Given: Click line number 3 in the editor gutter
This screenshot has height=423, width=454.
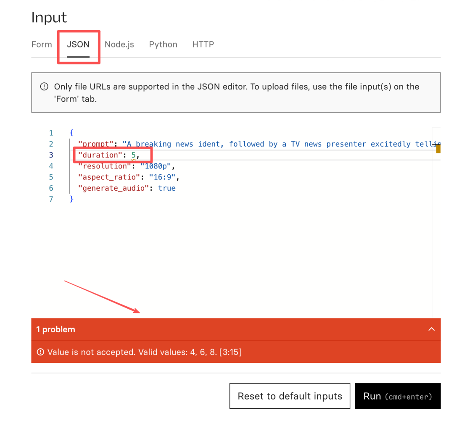Looking at the screenshot, I should (51, 155).
